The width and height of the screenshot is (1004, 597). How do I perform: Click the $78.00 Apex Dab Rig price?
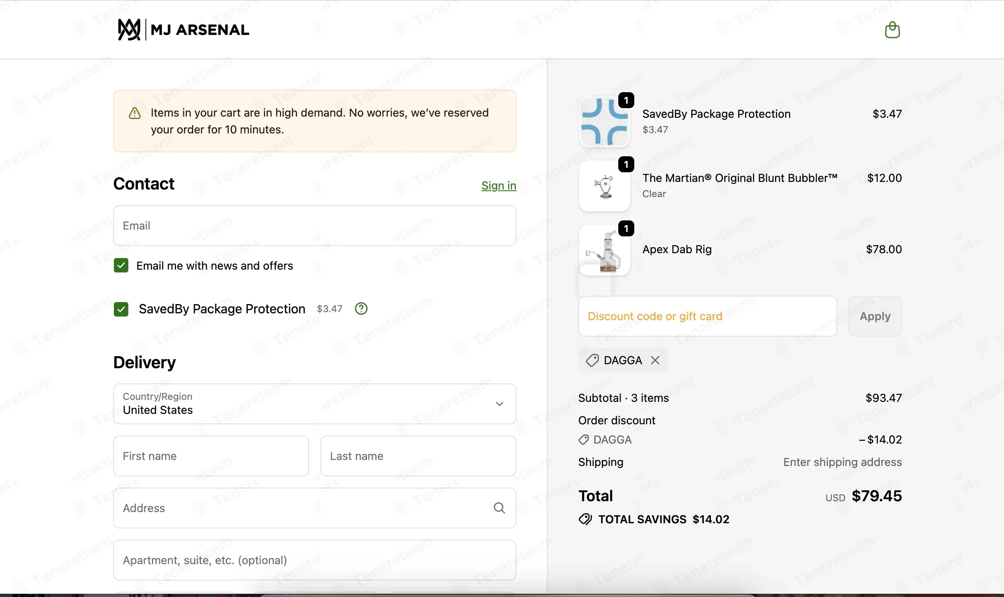click(x=884, y=250)
